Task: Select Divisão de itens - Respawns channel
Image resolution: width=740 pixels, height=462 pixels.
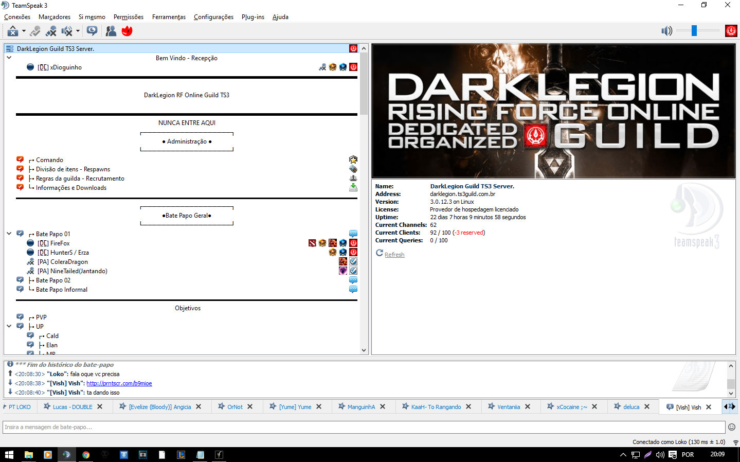Action: [x=73, y=169]
